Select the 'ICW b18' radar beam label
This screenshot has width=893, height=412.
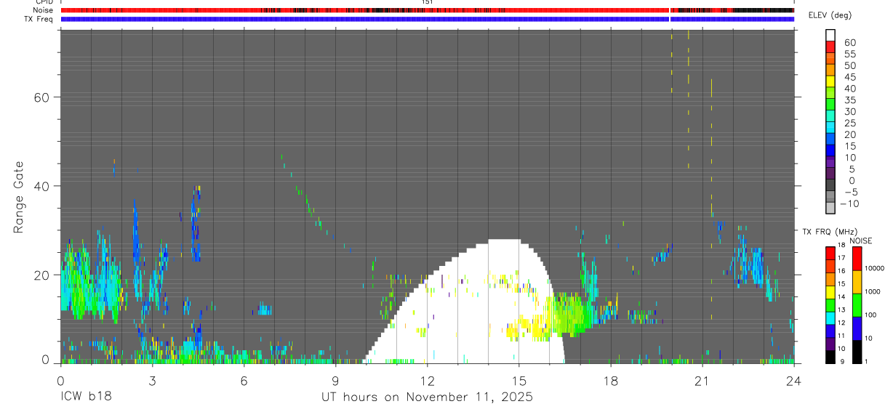pyautogui.click(x=86, y=397)
